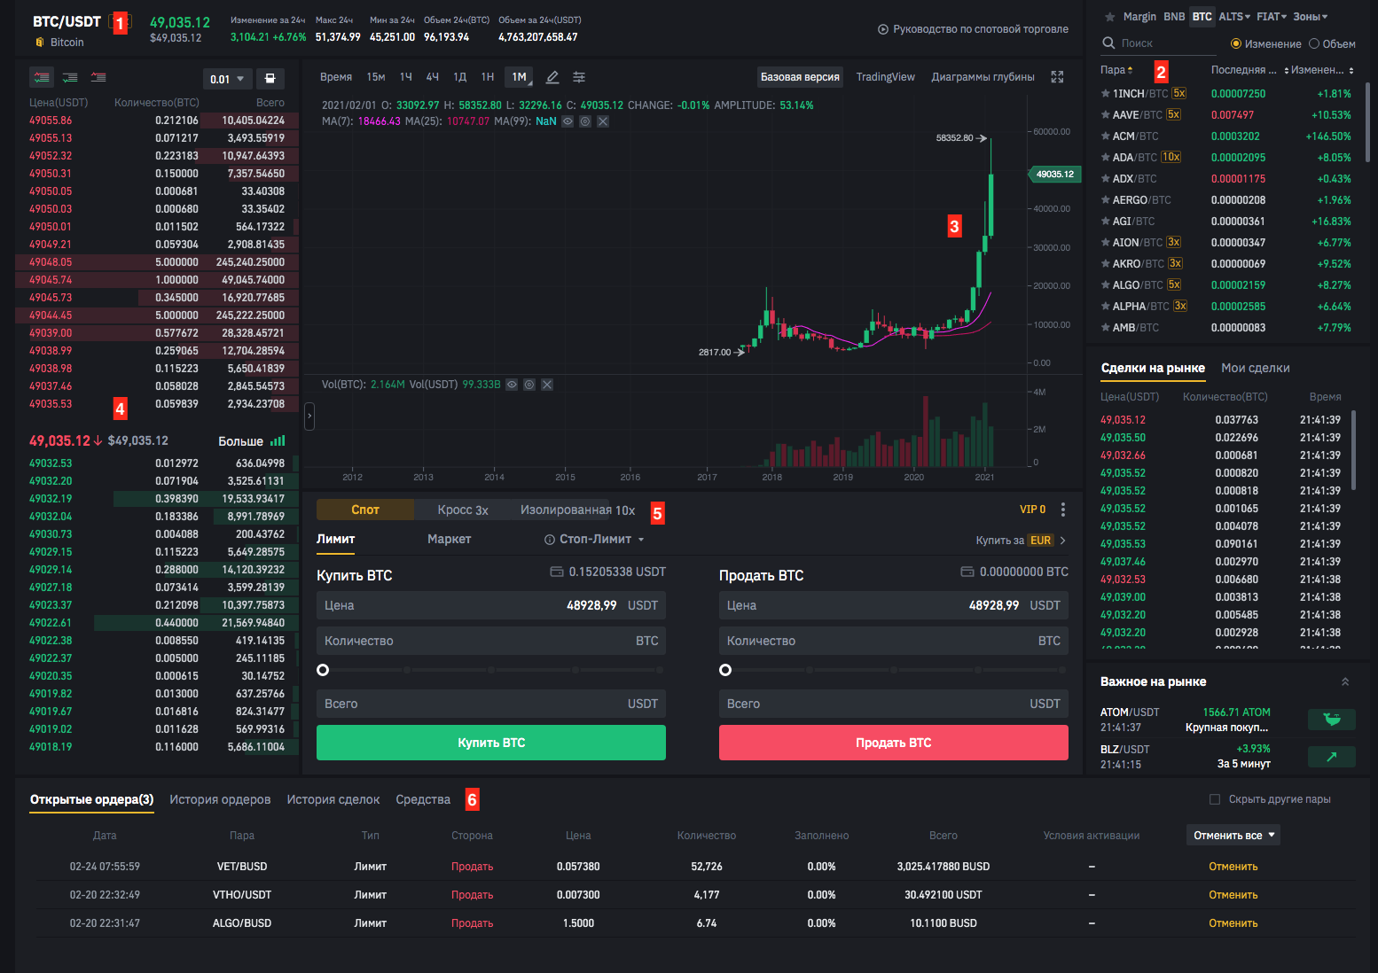Cancel the VET/BUSD order via Отменить
Viewport: 1378px width, 973px height.
1233,867
